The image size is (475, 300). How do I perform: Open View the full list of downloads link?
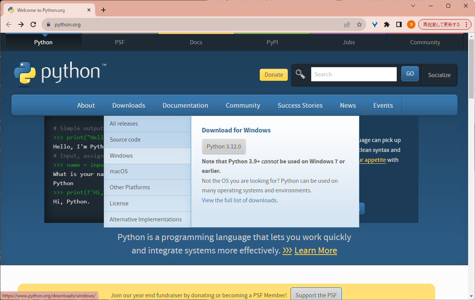pyautogui.click(x=239, y=200)
